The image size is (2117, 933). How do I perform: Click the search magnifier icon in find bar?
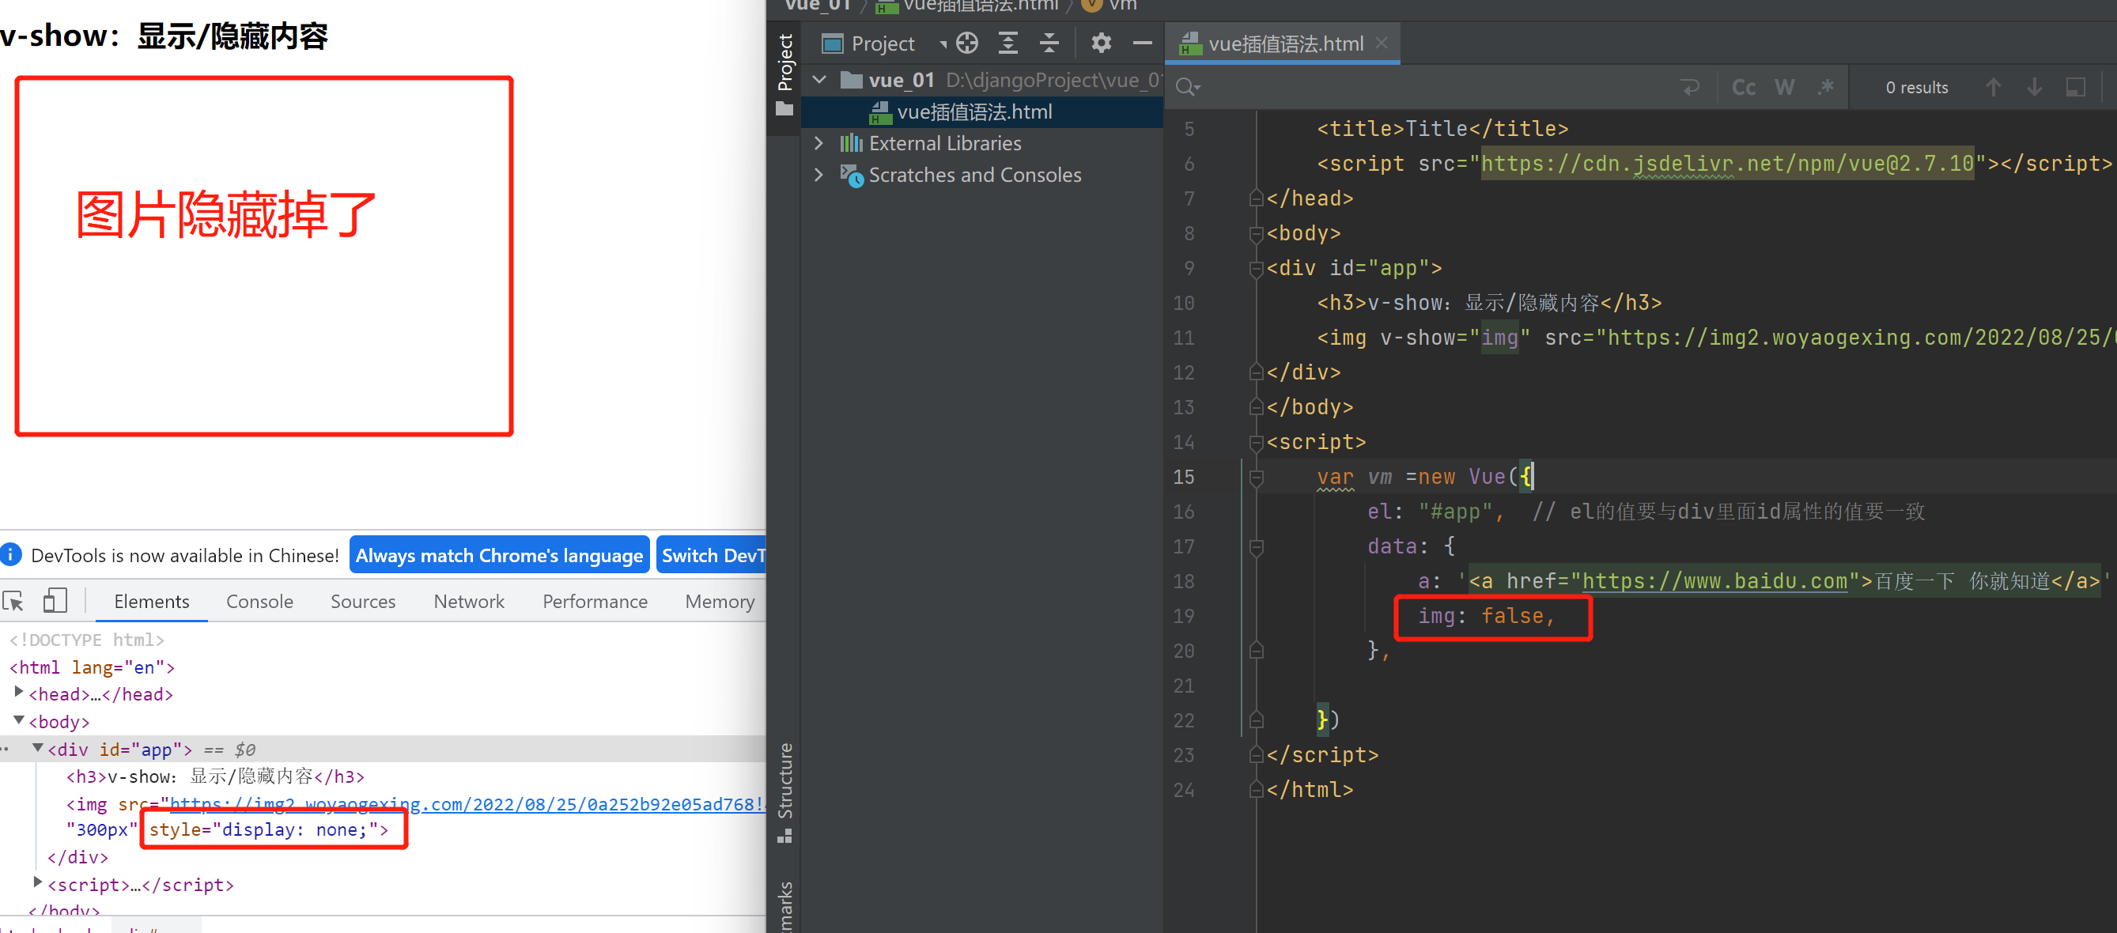pos(1187,87)
